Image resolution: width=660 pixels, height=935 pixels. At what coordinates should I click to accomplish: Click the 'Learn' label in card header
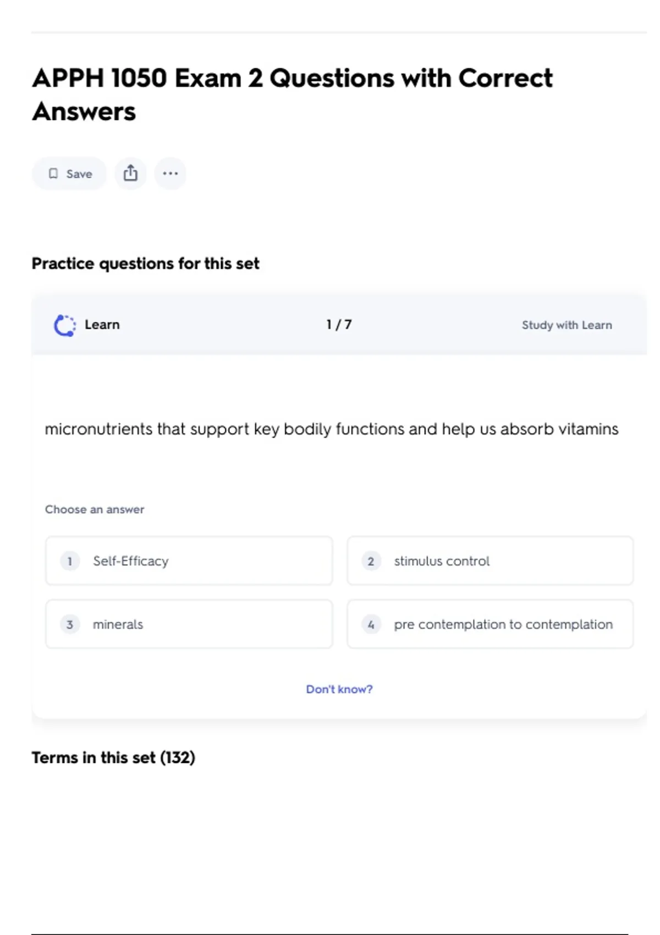tap(102, 325)
